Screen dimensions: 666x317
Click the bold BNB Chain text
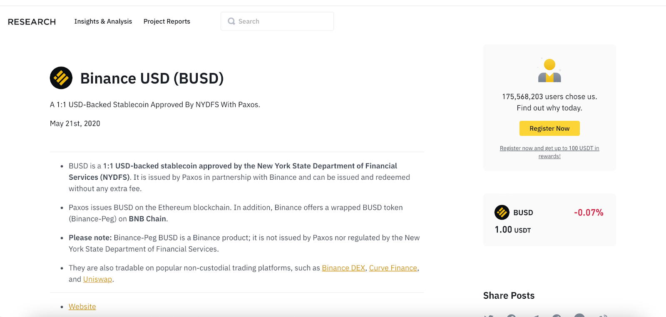coord(147,219)
